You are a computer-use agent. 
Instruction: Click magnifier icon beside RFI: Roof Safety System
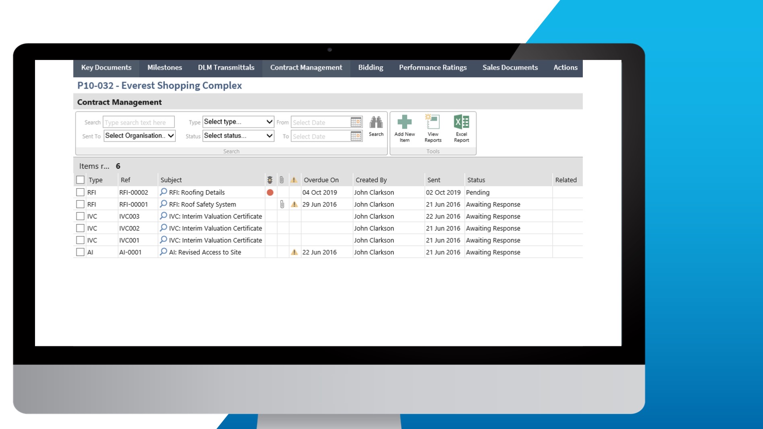pyautogui.click(x=163, y=204)
